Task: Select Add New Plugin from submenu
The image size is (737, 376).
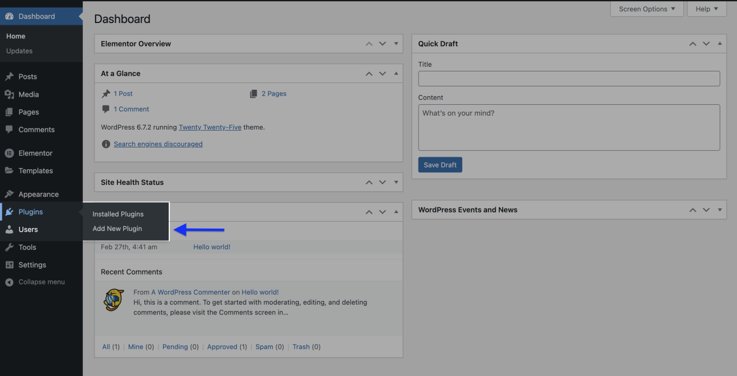Action: pos(117,229)
